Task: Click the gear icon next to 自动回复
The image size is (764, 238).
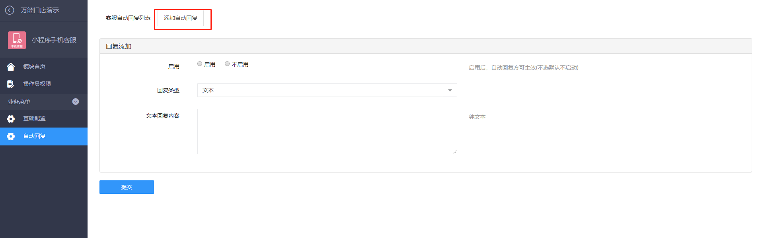Action: pyautogui.click(x=11, y=136)
